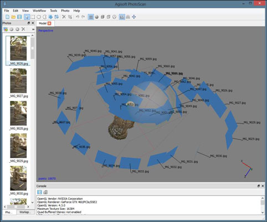This screenshot has width=267, height=222.
Task: Close the Model tab
Action: point(49,23)
